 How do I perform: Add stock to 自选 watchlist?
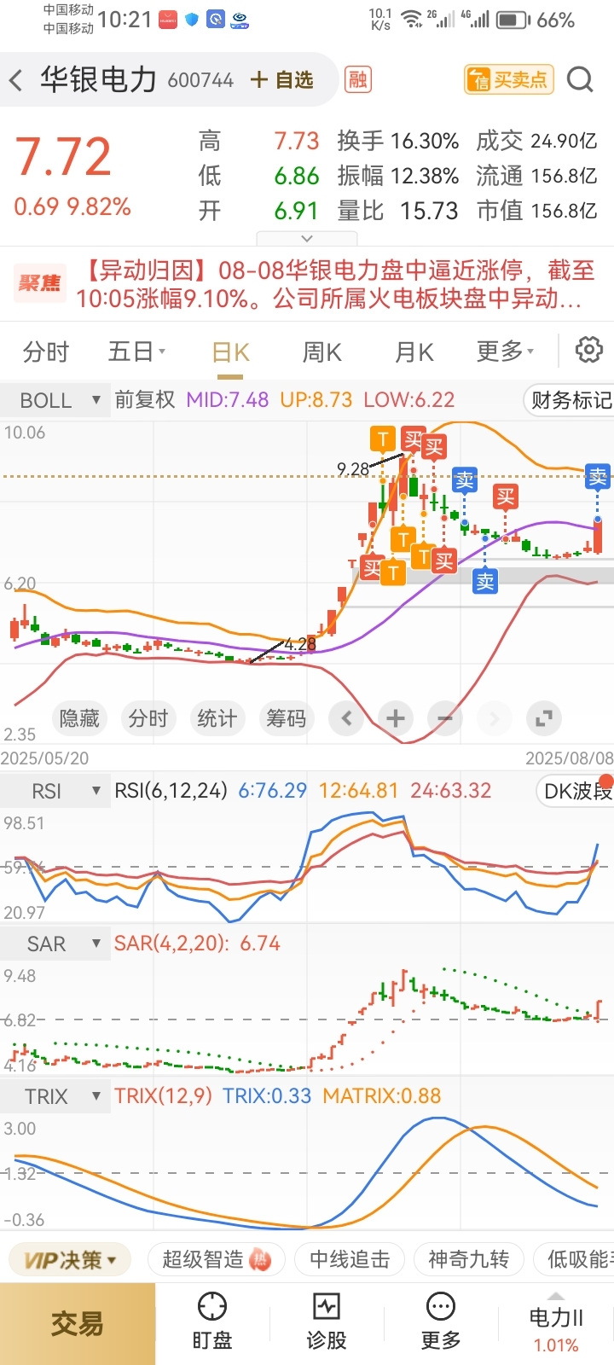(281, 80)
